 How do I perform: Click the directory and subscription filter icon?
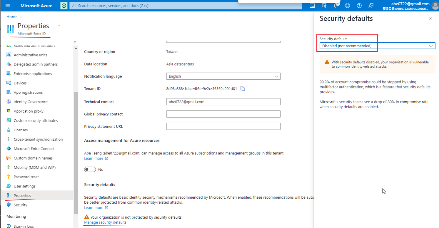click(324, 6)
